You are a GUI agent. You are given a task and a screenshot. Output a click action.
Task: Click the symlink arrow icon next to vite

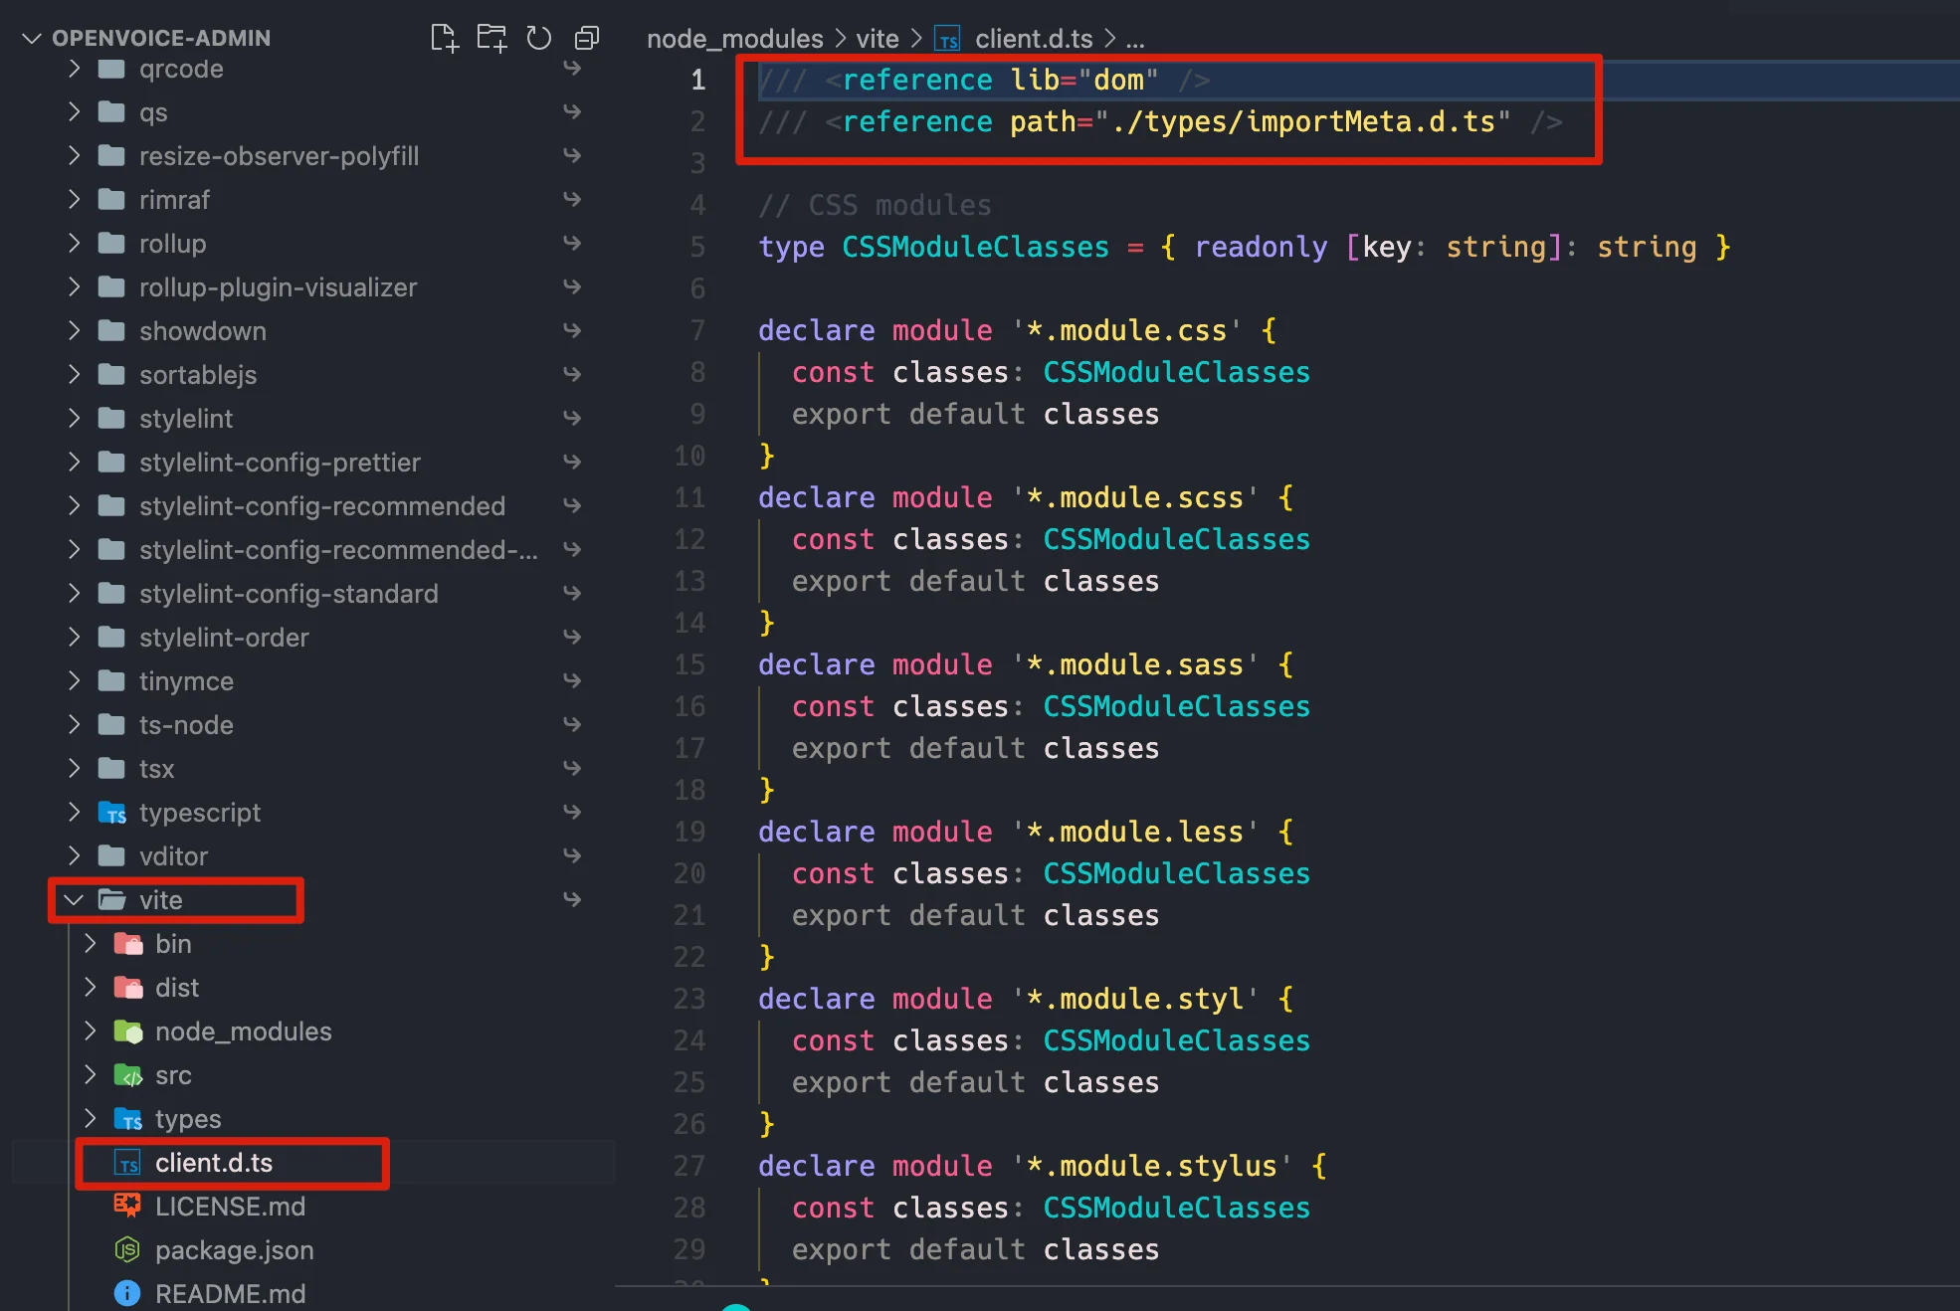pos(572,899)
